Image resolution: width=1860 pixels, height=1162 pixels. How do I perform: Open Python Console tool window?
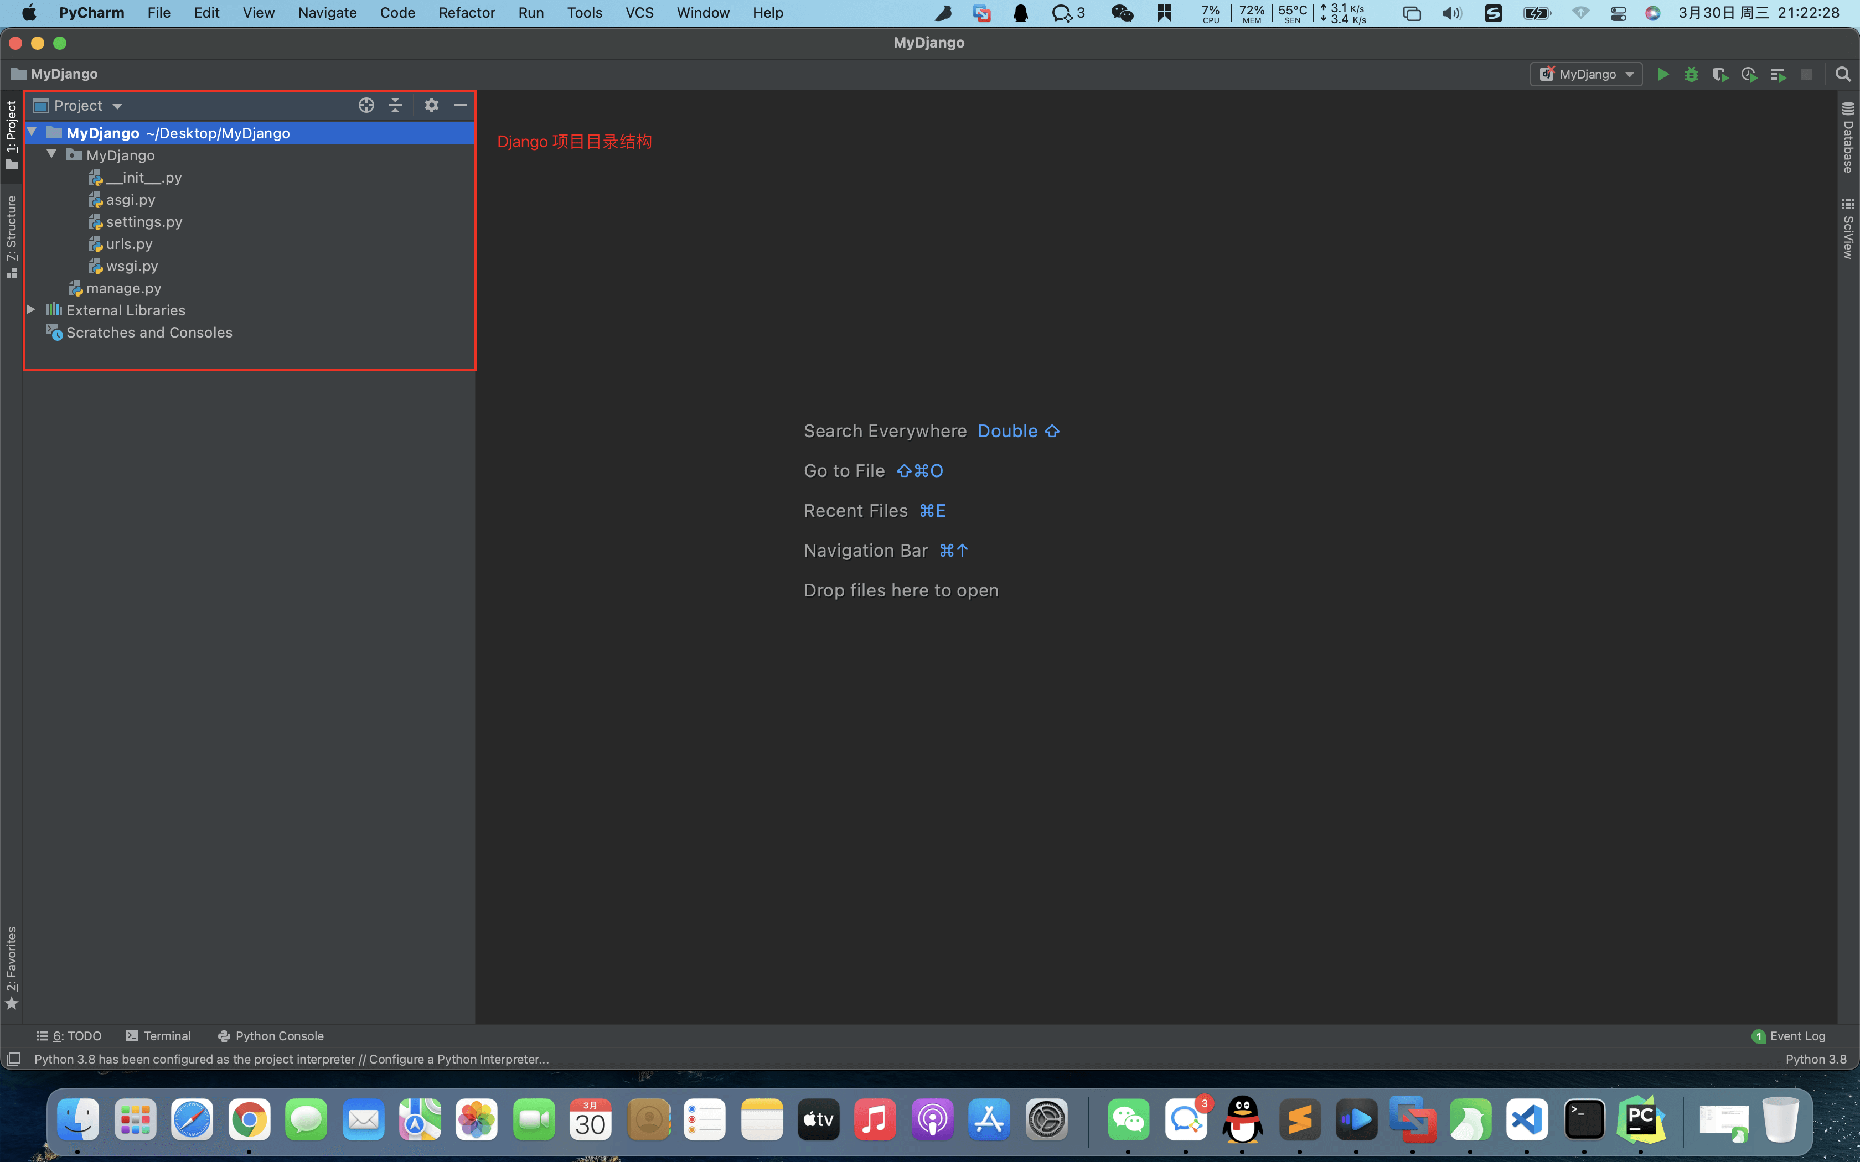pyautogui.click(x=271, y=1036)
